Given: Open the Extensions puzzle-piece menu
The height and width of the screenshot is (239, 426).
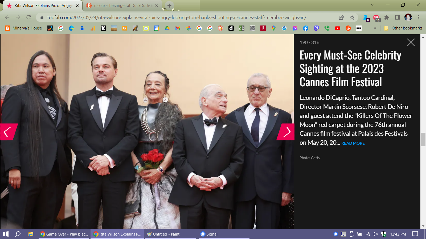Looking at the screenshot, I should (387, 18).
